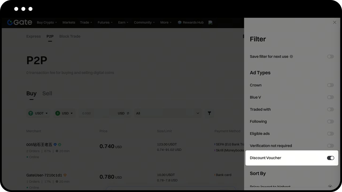342x192 pixels.
Task: Open the All payment methods dropdown
Action: tap(168, 113)
